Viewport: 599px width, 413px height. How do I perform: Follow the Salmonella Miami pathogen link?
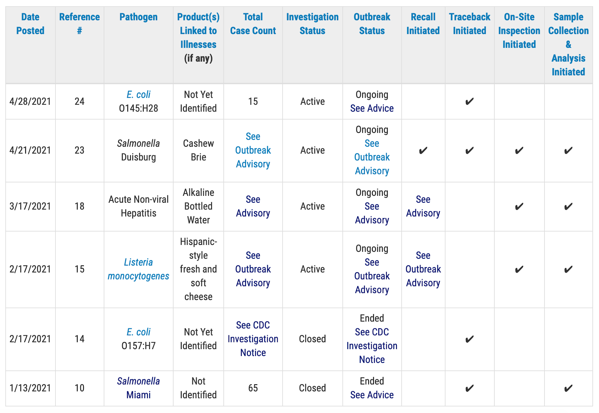(x=138, y=388)
